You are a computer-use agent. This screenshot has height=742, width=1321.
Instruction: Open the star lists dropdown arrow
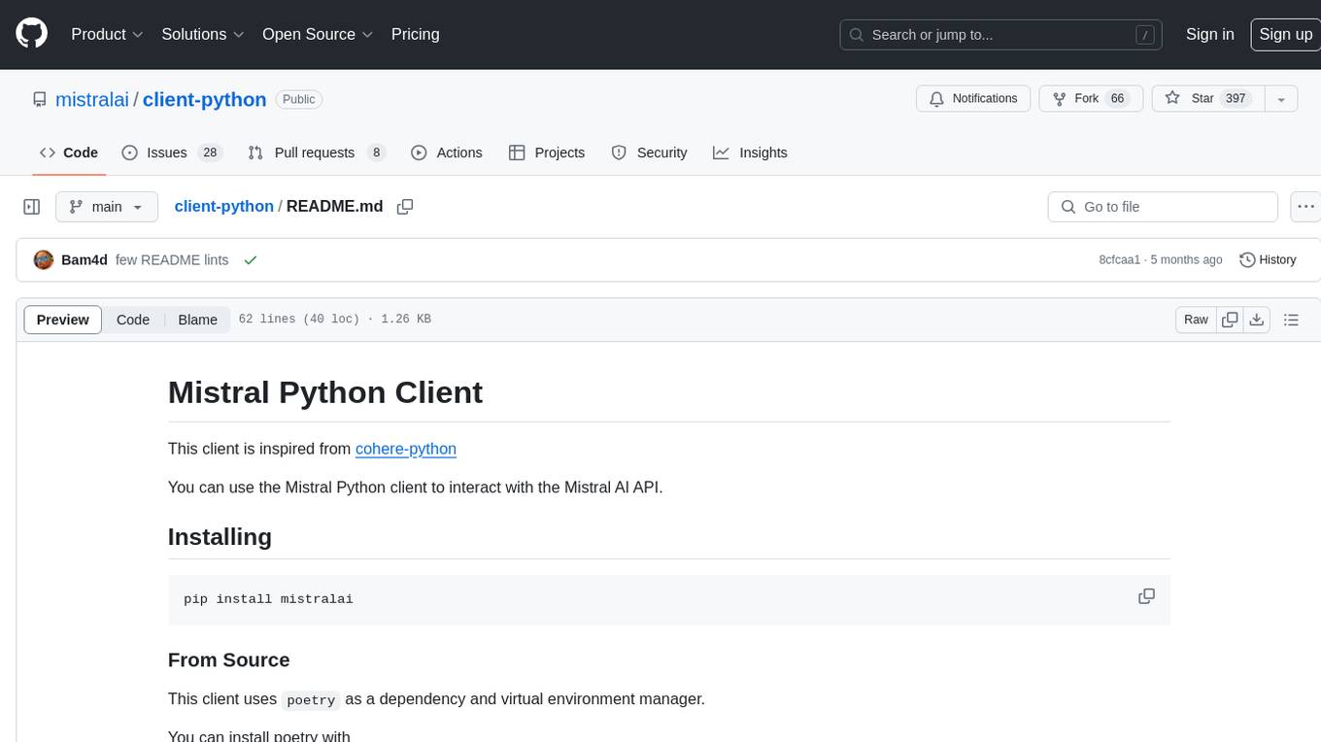tap(1281, 99)
